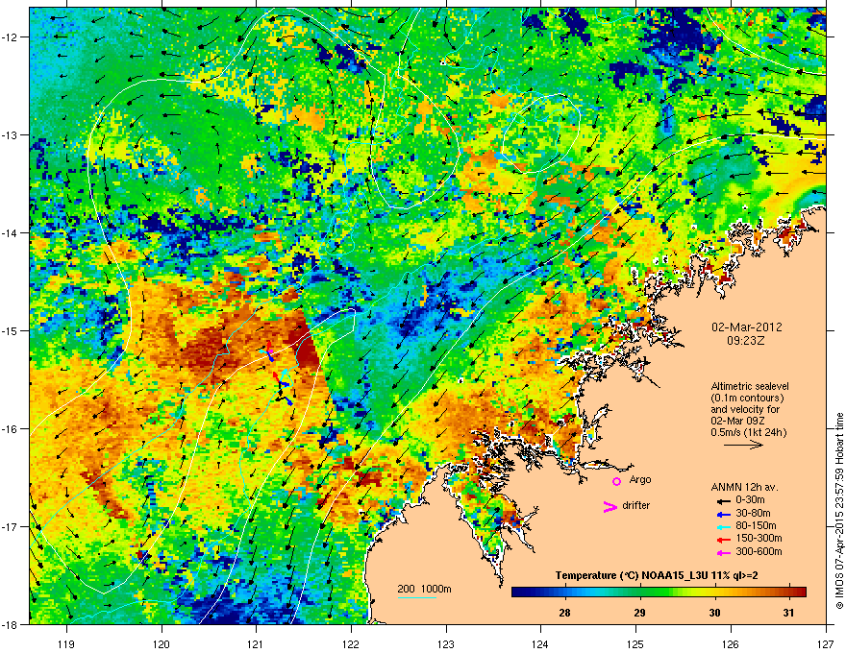Click the latitude axis label -17
This screenshot has height=653, width=846.
[x=11, y=526]
